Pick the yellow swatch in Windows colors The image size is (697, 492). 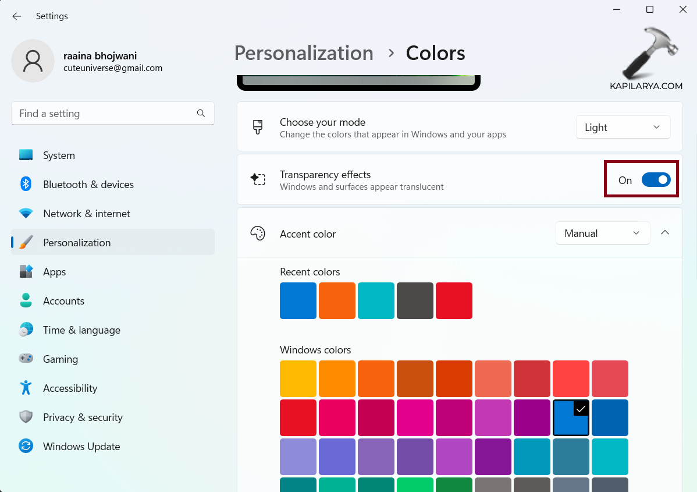click(298, 378)
